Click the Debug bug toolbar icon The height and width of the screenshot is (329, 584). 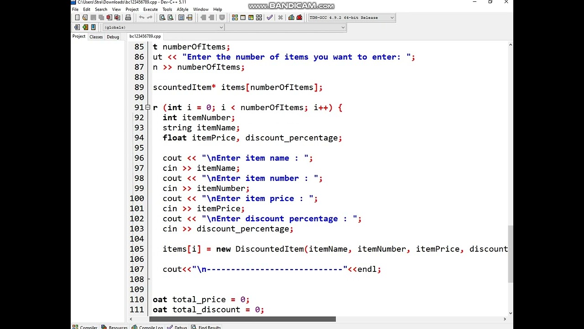[299, 17]
